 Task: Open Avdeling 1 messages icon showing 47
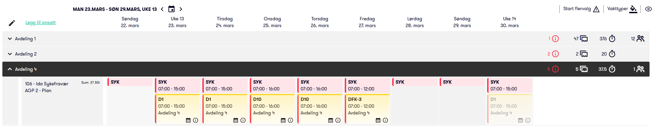pyautogui.click(x=584, y=39)
